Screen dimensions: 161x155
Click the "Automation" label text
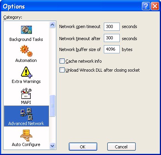(x=26, y=60)
